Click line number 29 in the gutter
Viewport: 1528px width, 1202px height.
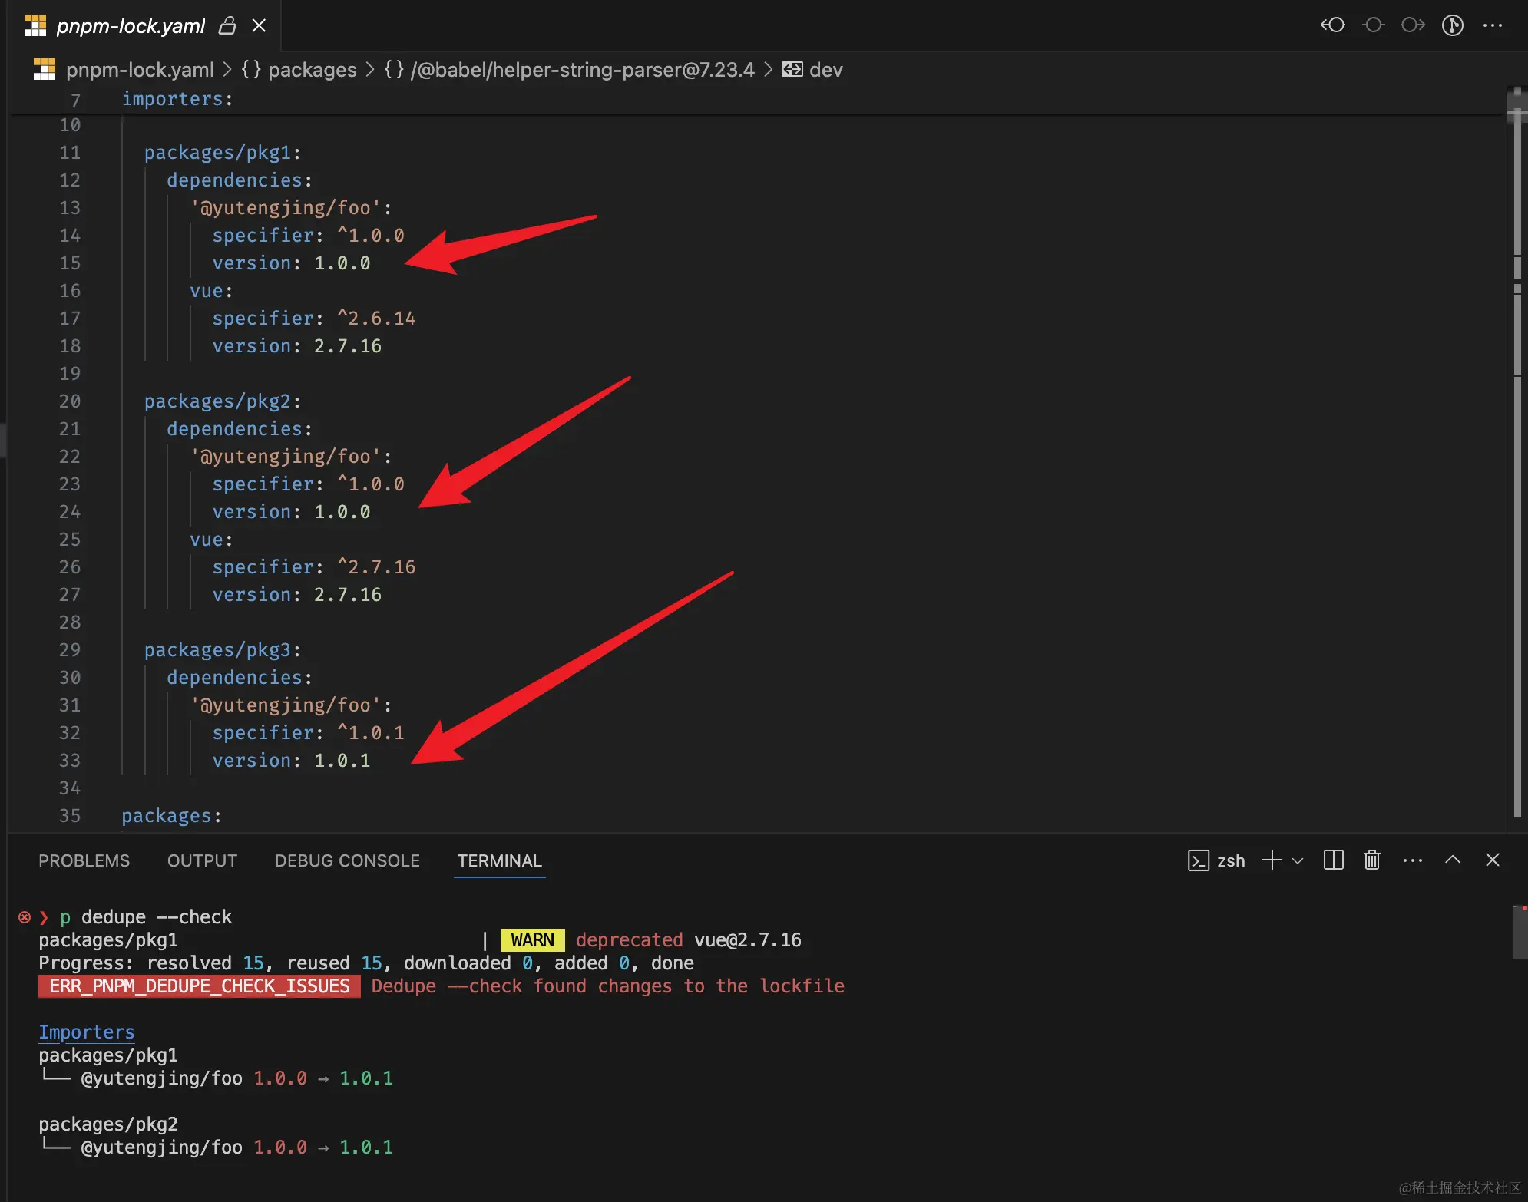70,650
